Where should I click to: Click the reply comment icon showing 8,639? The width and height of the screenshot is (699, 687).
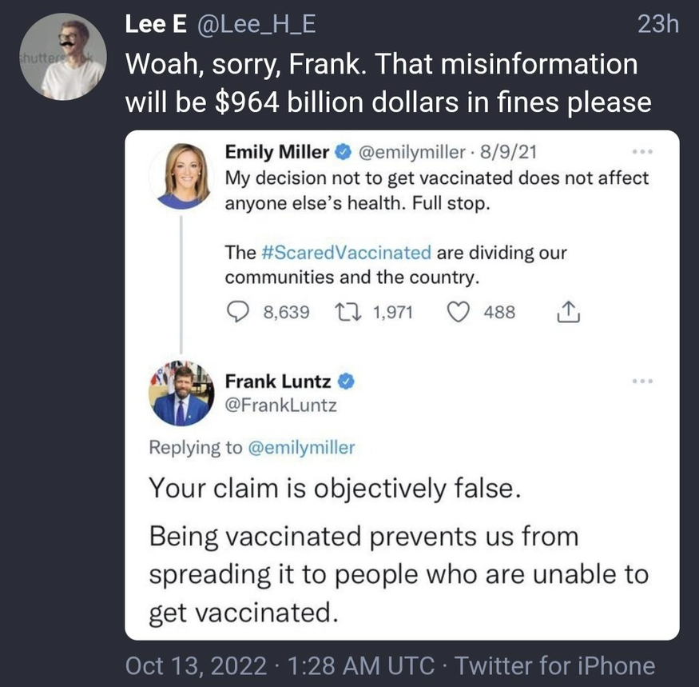[x=237, y=312]
